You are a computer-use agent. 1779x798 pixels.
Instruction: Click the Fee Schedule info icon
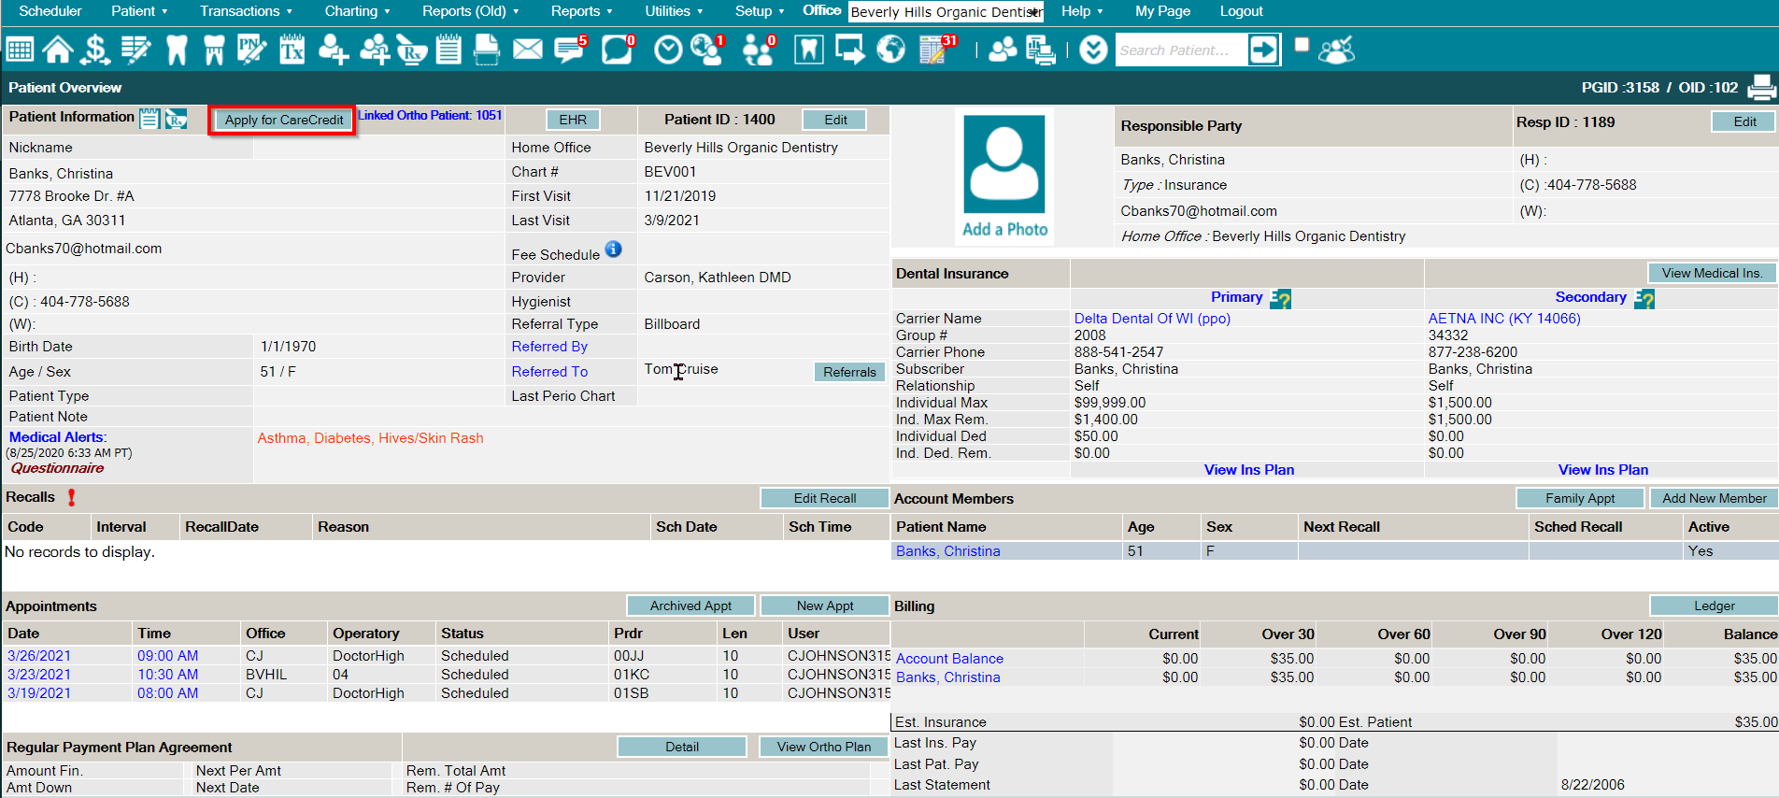click(x=613, y=249)
